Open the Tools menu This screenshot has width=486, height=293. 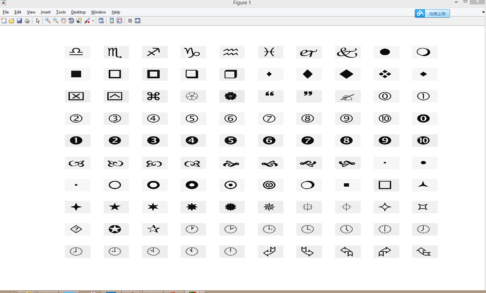point(61,12)
